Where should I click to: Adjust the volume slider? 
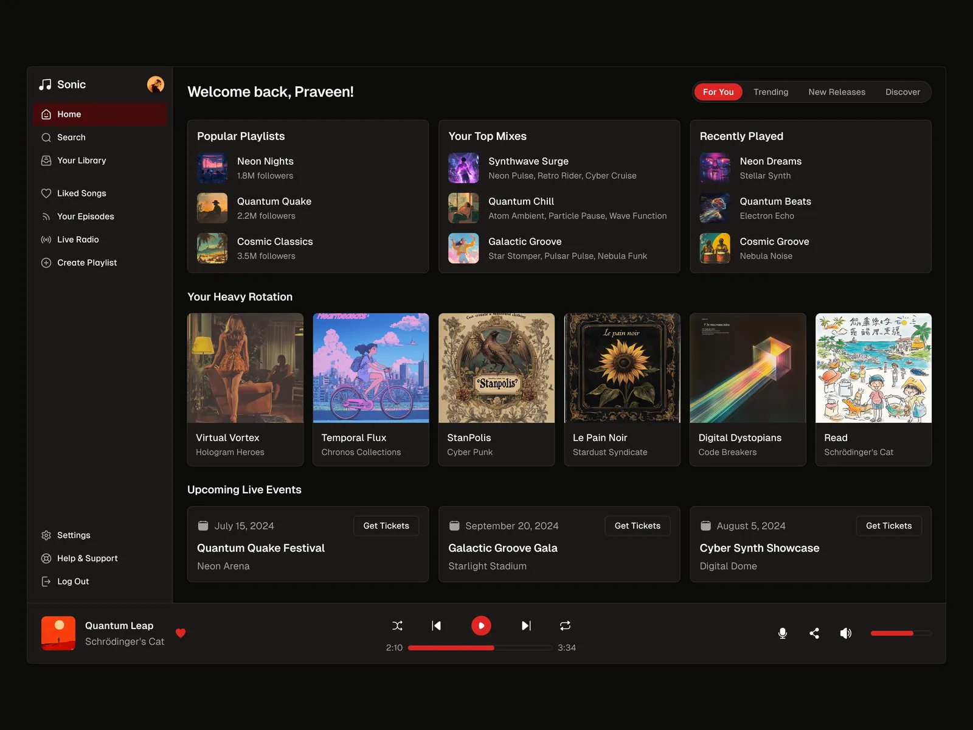[900, 633]
